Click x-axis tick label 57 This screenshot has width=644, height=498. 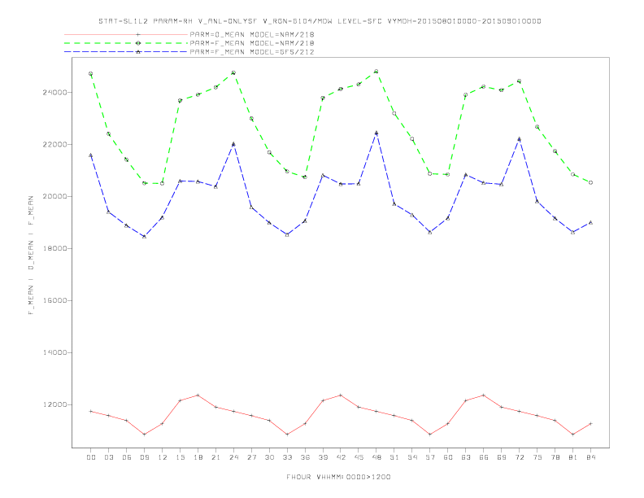point(430,457)
